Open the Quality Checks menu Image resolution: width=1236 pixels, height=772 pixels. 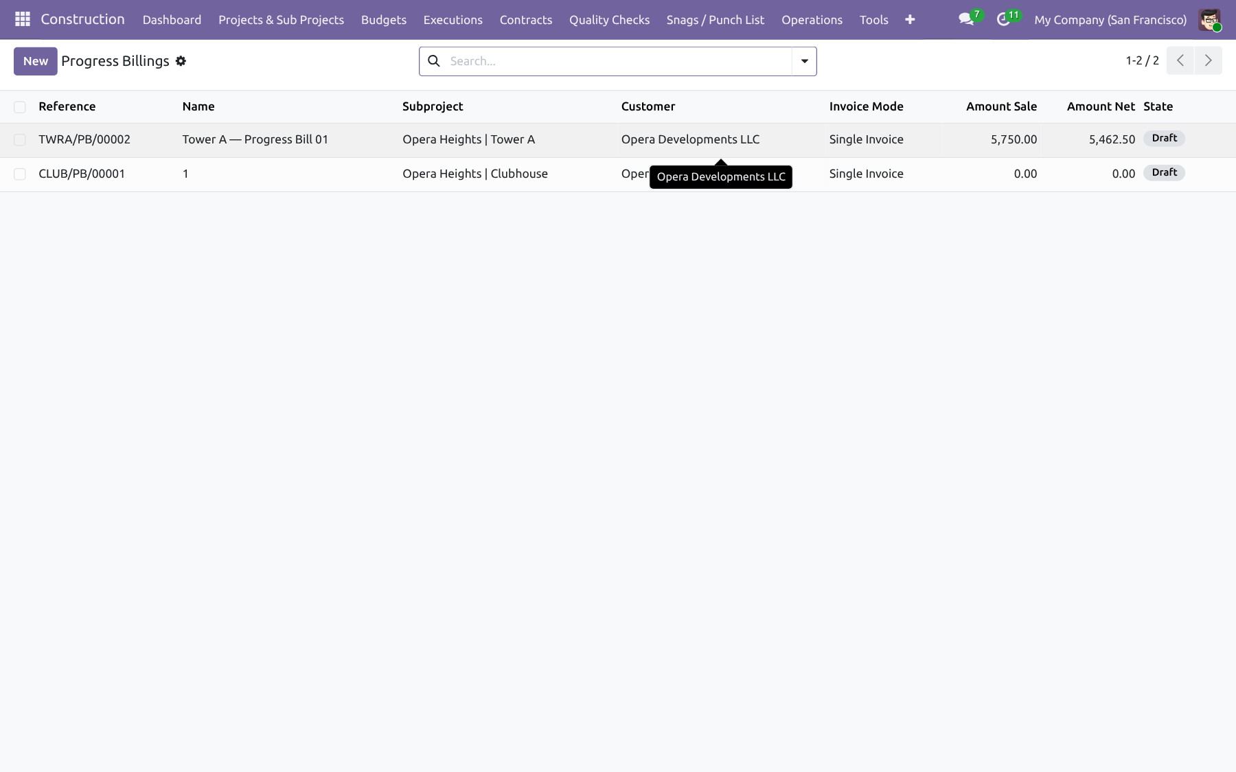coord(609,20)
